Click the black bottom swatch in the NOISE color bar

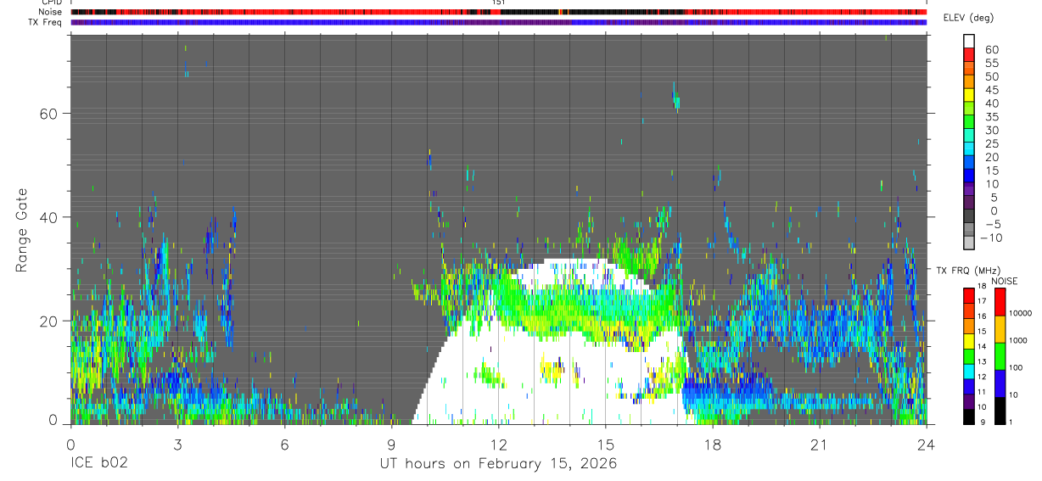pos(1000,410)
